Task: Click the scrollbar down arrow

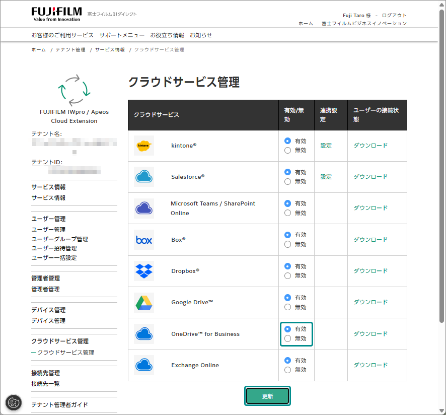Action: click(x=441, y=411)
